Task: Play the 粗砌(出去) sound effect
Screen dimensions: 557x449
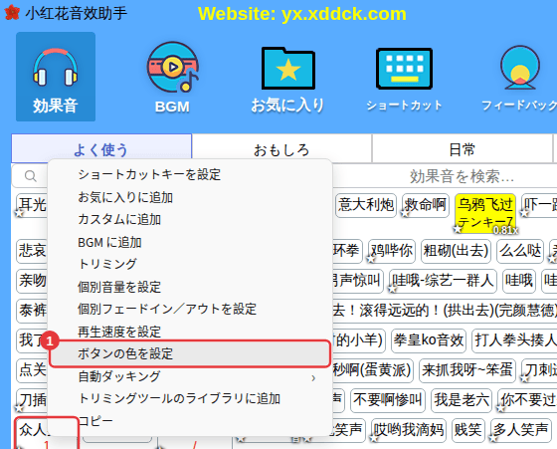Action: click(456, 251)
